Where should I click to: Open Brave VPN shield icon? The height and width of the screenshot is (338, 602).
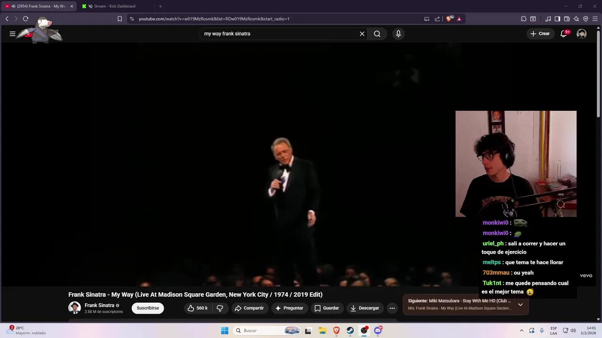tap(586, 19)
